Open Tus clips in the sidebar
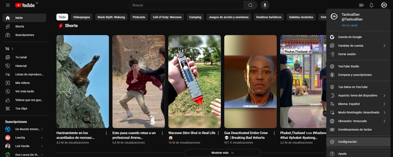 coord(24,108)
